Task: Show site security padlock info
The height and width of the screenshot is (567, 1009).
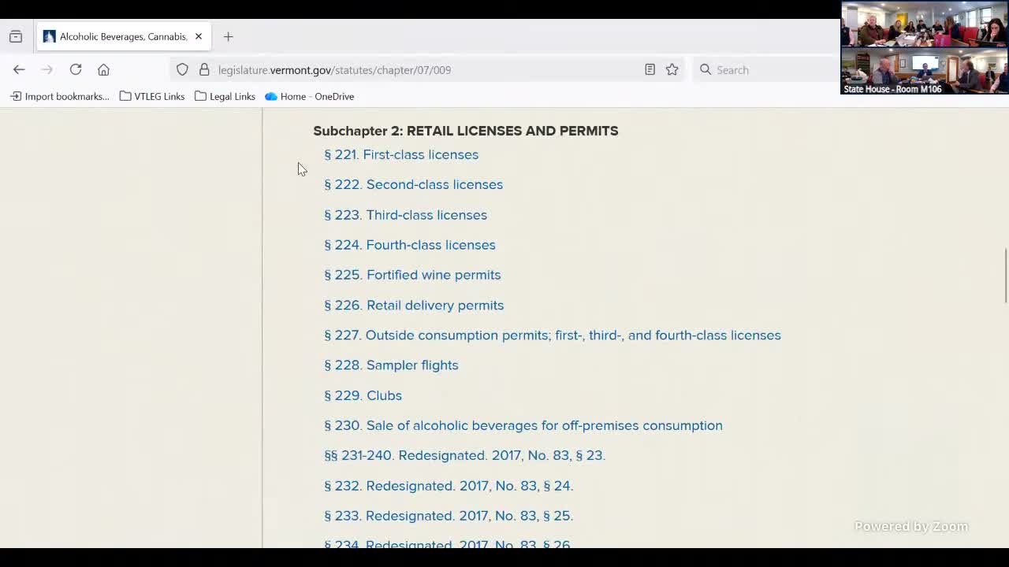Action: (x=204, y=69)
